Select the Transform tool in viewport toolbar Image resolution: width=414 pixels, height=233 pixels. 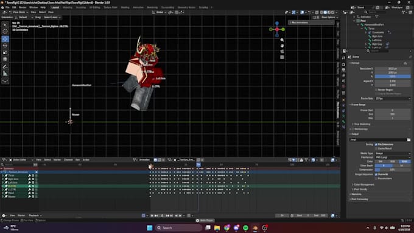[x=5, y=59]
